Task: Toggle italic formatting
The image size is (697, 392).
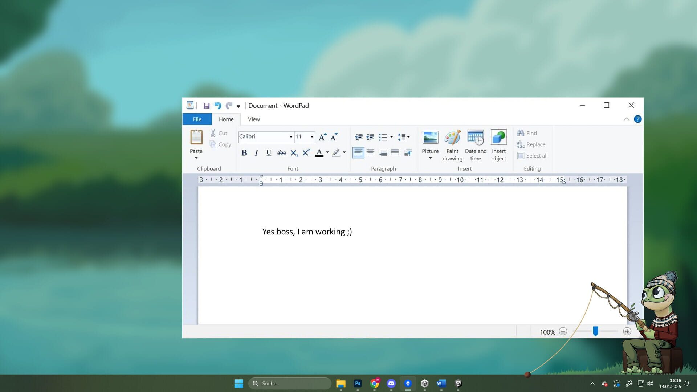Action: (x=256, y=152)
